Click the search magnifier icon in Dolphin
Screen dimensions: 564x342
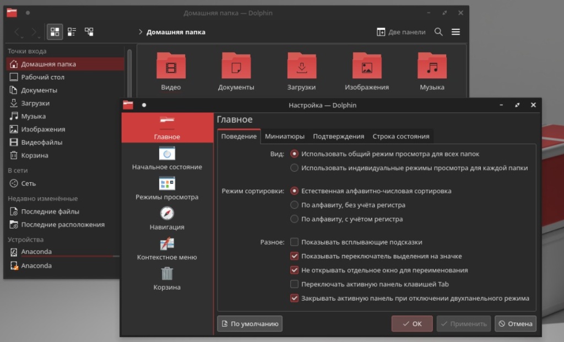(438, 32)
